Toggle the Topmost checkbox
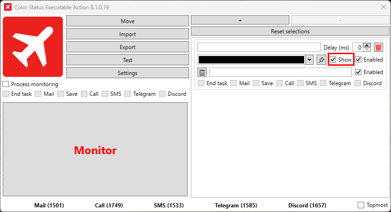391x212 pixels. [361, 205]
